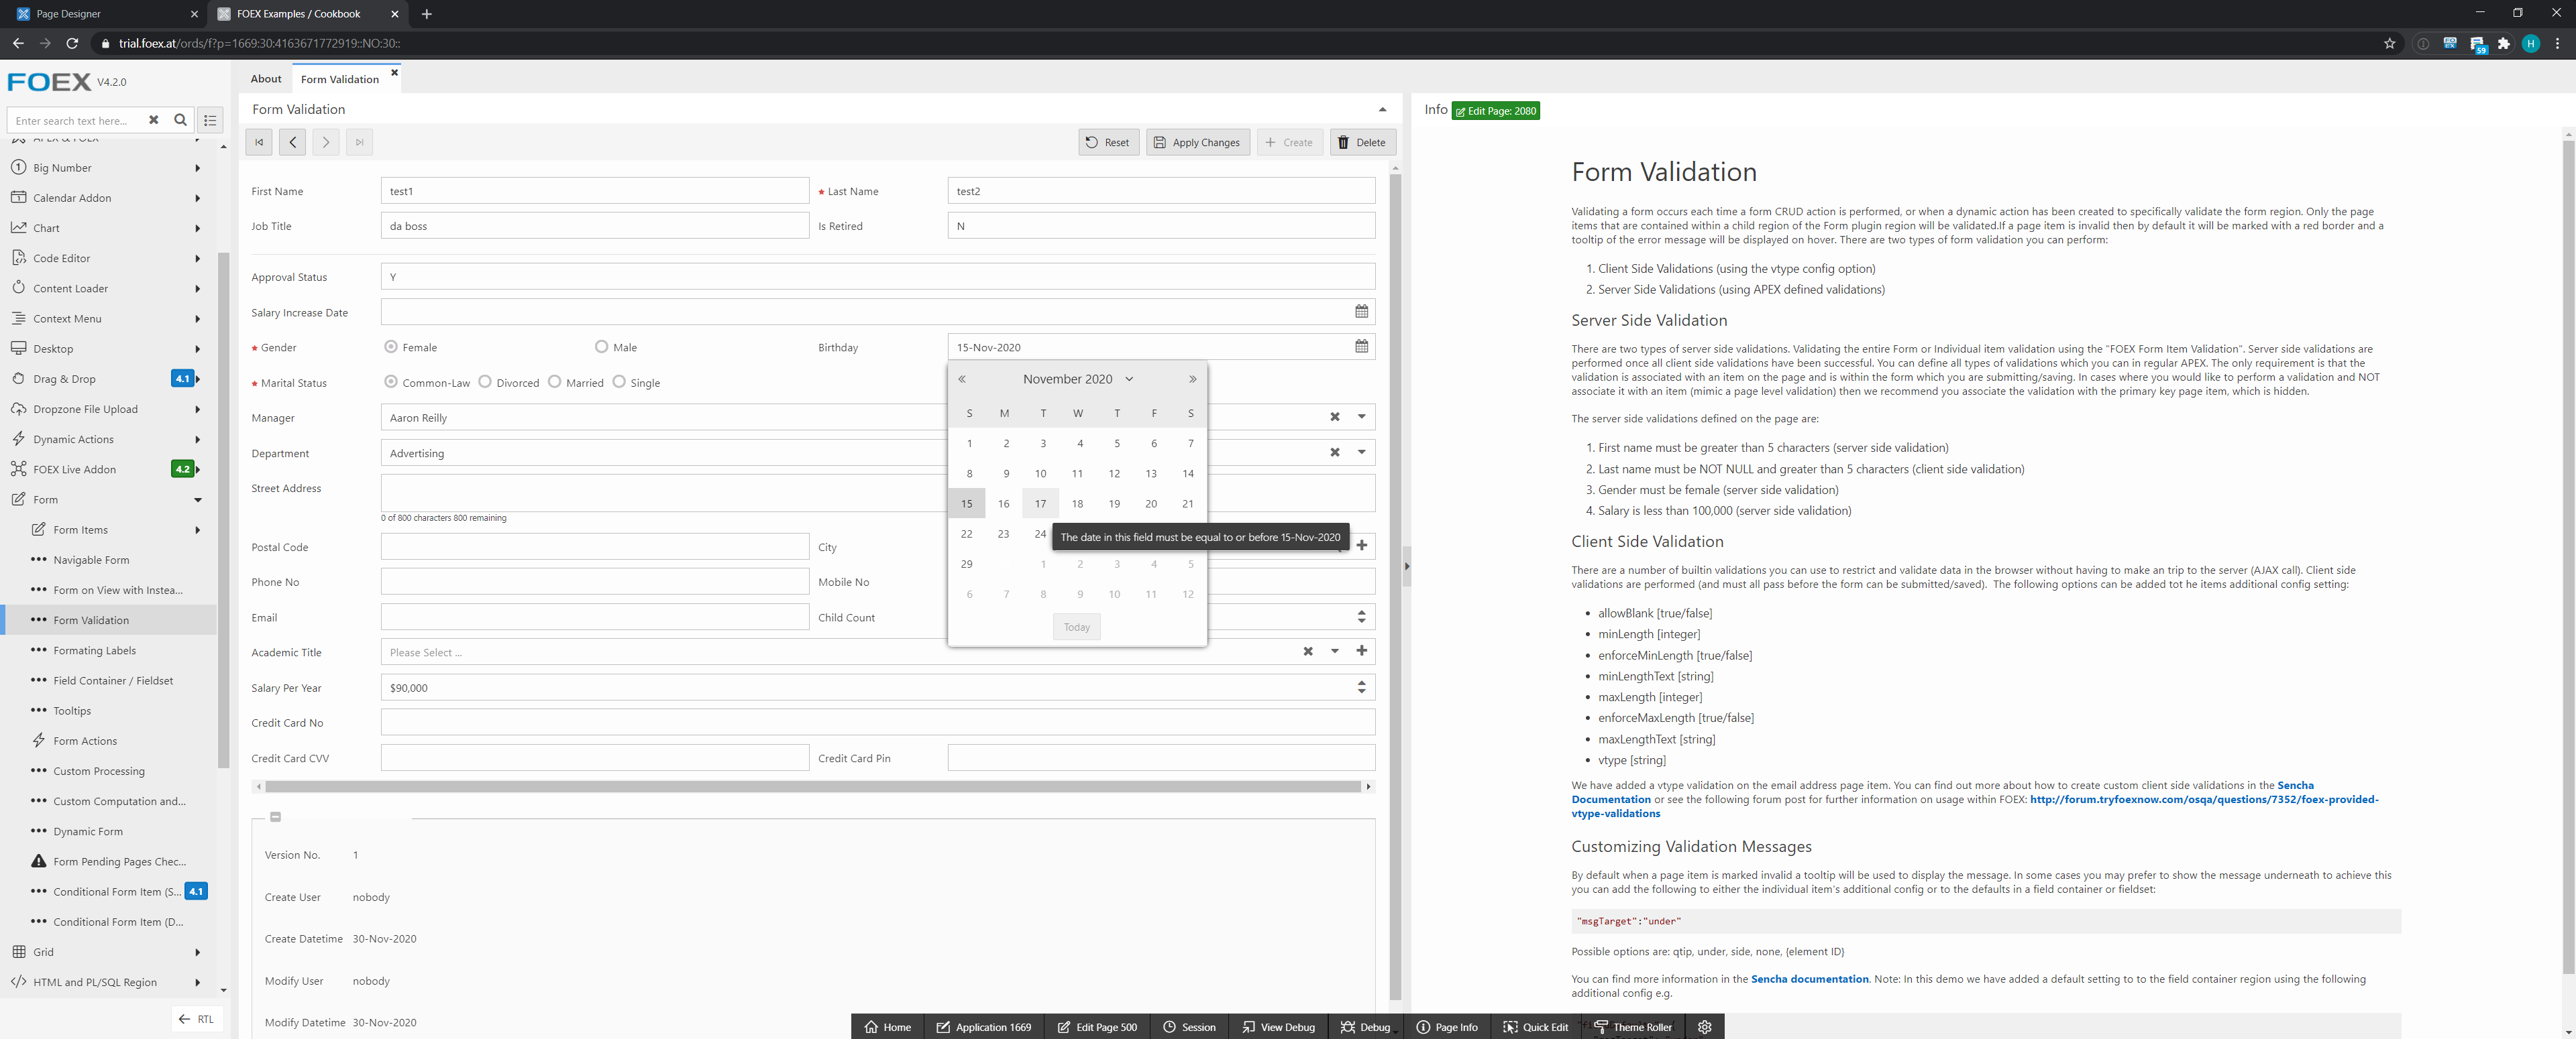The width and height of the screenshot is (2576, 1039).
Task: Select the Male gender radio button
Action: click(x=602, y=347)
